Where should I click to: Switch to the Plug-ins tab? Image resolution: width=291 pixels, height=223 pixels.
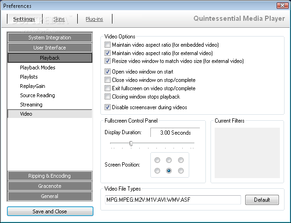point(94,19)
